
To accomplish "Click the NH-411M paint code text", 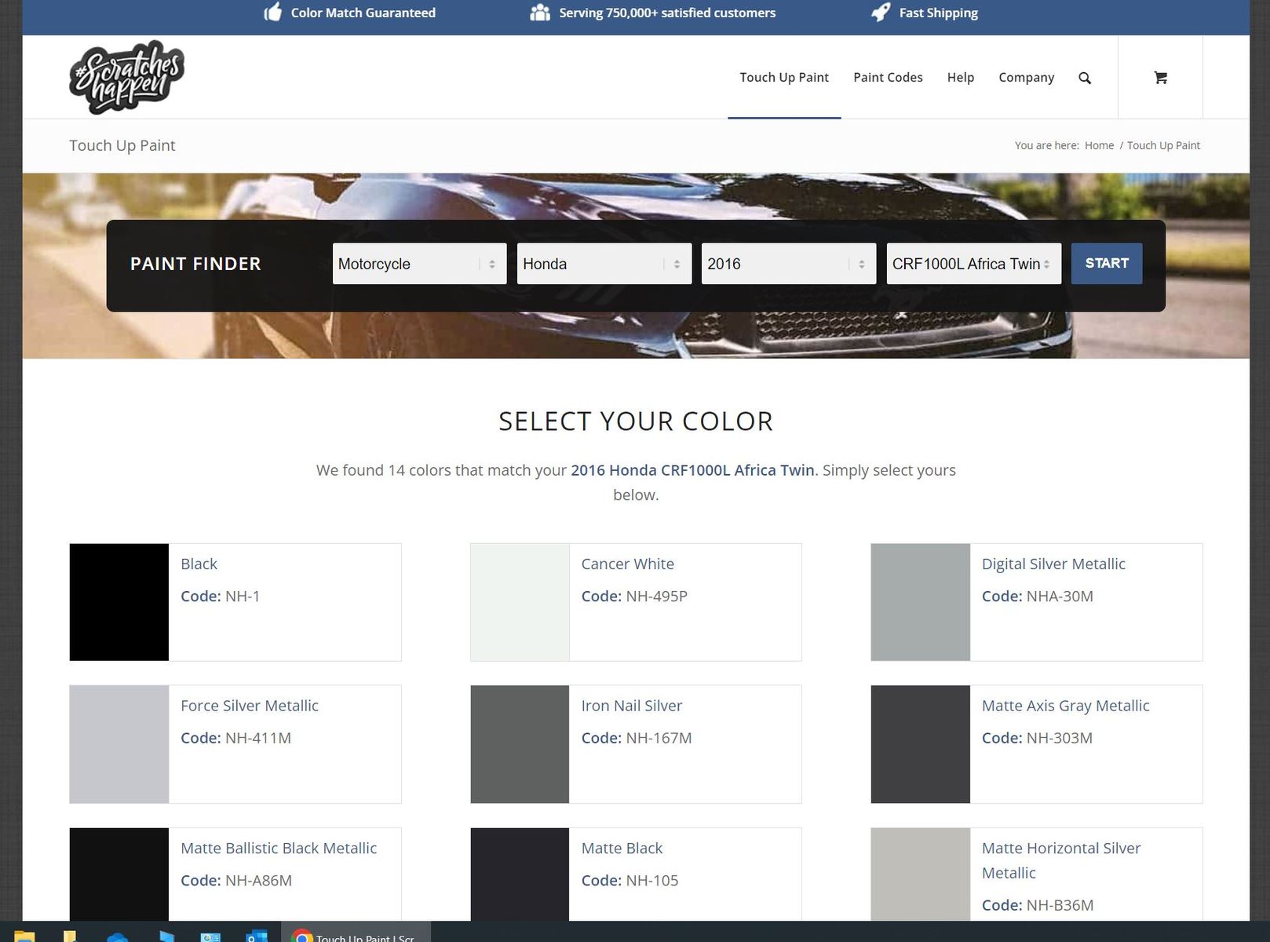I will [258, 738].
